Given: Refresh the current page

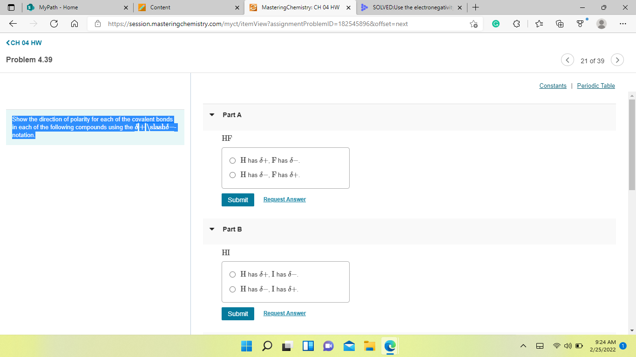Looking at the screenshot, I should [x=54, y=24].
